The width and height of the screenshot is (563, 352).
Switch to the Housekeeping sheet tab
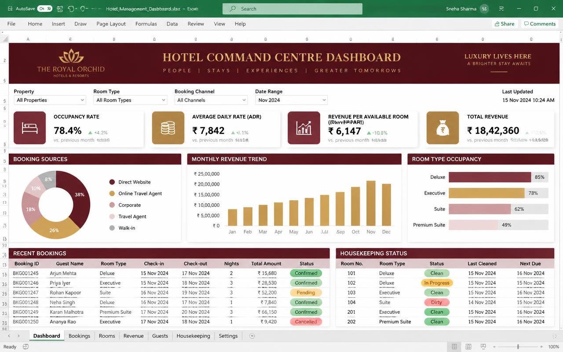pyautogui.click(x=193, y=336)
